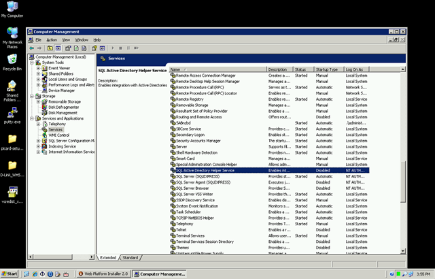Expand SQL Server Configuration Manager node
Viewport: 435px width, 279px height.
38,141
